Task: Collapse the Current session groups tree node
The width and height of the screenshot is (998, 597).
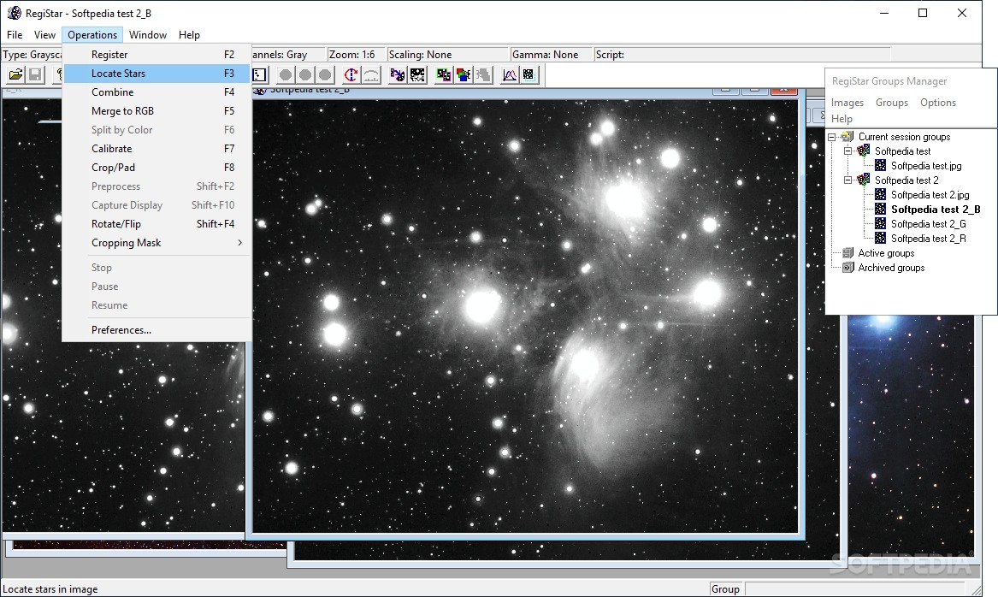Action: (x=832, y=137)
